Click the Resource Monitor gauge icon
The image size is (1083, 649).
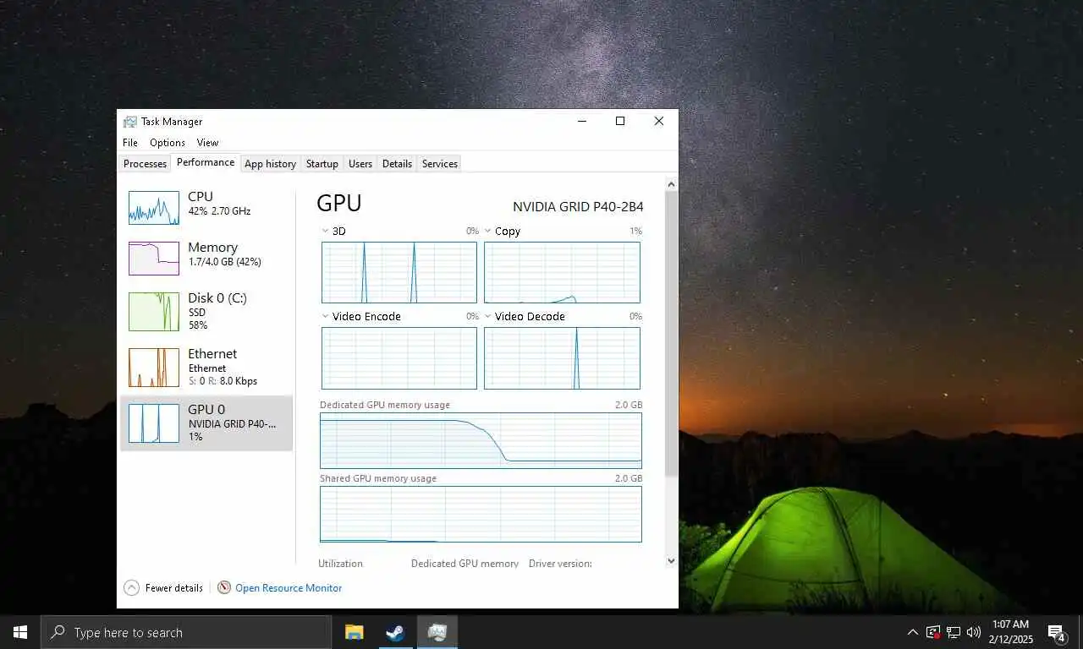[x=224, y=587]
